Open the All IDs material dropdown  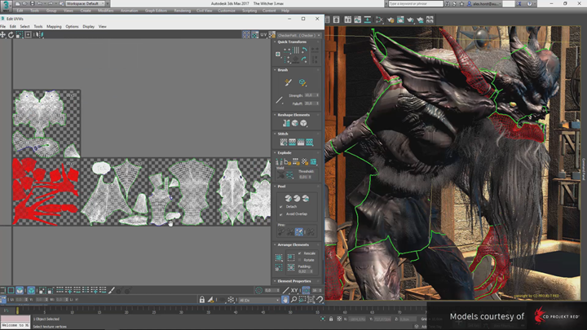click(x=259, y=300)
